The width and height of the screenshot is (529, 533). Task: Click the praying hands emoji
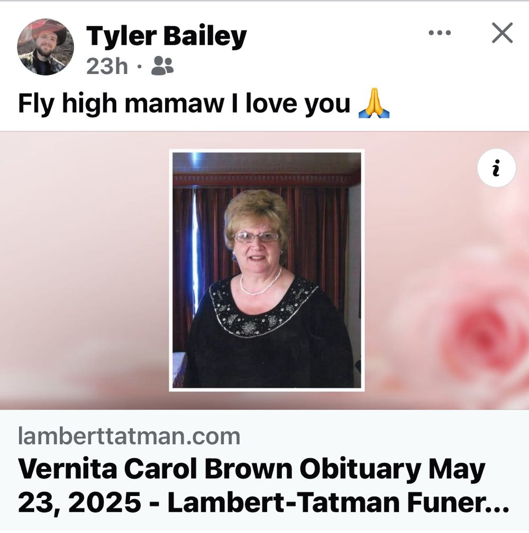(374, 103)
